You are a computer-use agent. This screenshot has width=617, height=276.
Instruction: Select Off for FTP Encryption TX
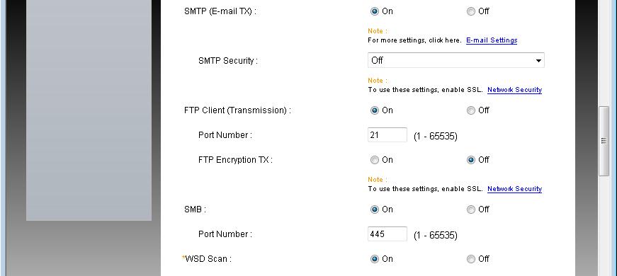[470, 160]
